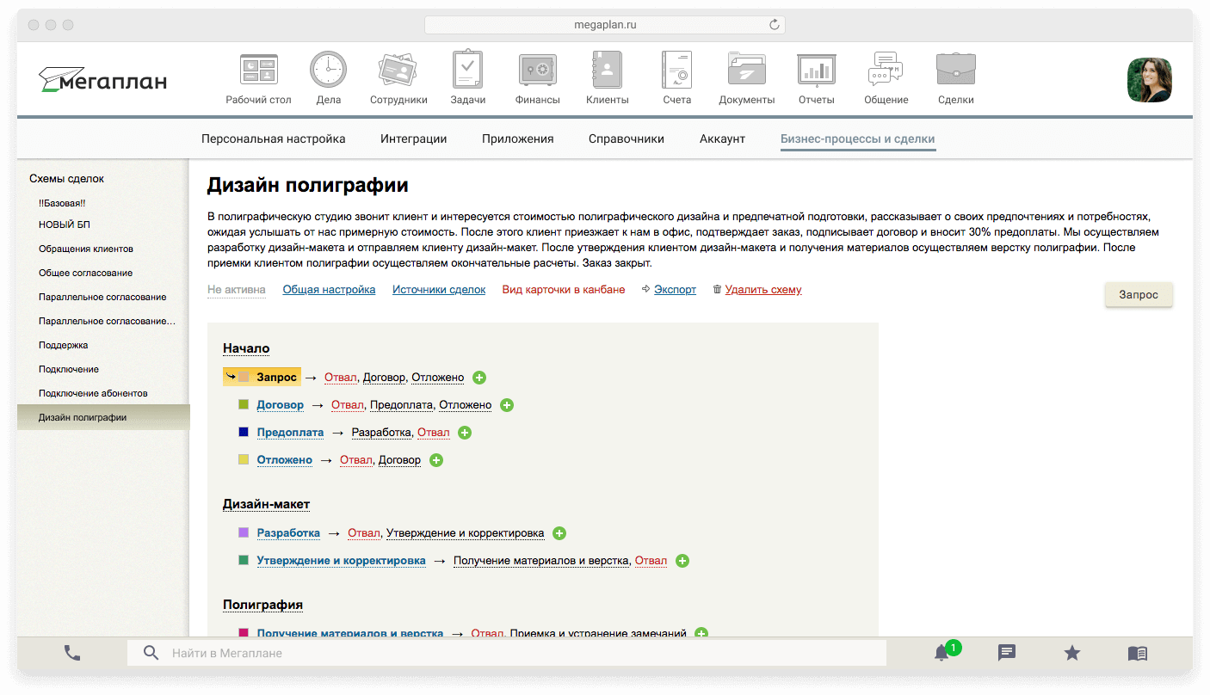Image resolution: width=1210 pixels, height=695 pixels.
Task: Toggle the Не активна scheme status
Action: click(x=237, y=290)
